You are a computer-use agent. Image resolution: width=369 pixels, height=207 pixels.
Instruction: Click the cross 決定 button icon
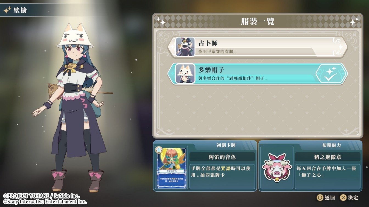click(343, 198)
